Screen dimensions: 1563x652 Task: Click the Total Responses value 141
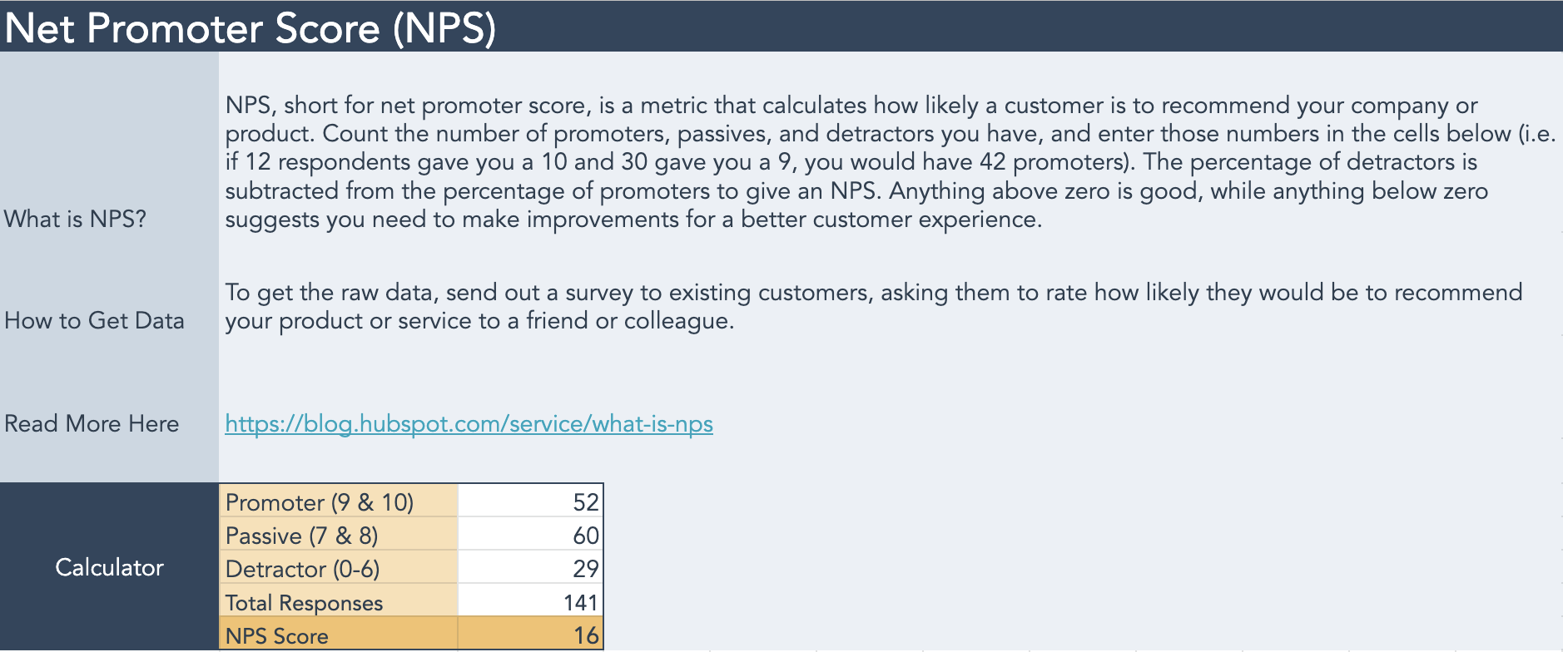coord(530,601)
